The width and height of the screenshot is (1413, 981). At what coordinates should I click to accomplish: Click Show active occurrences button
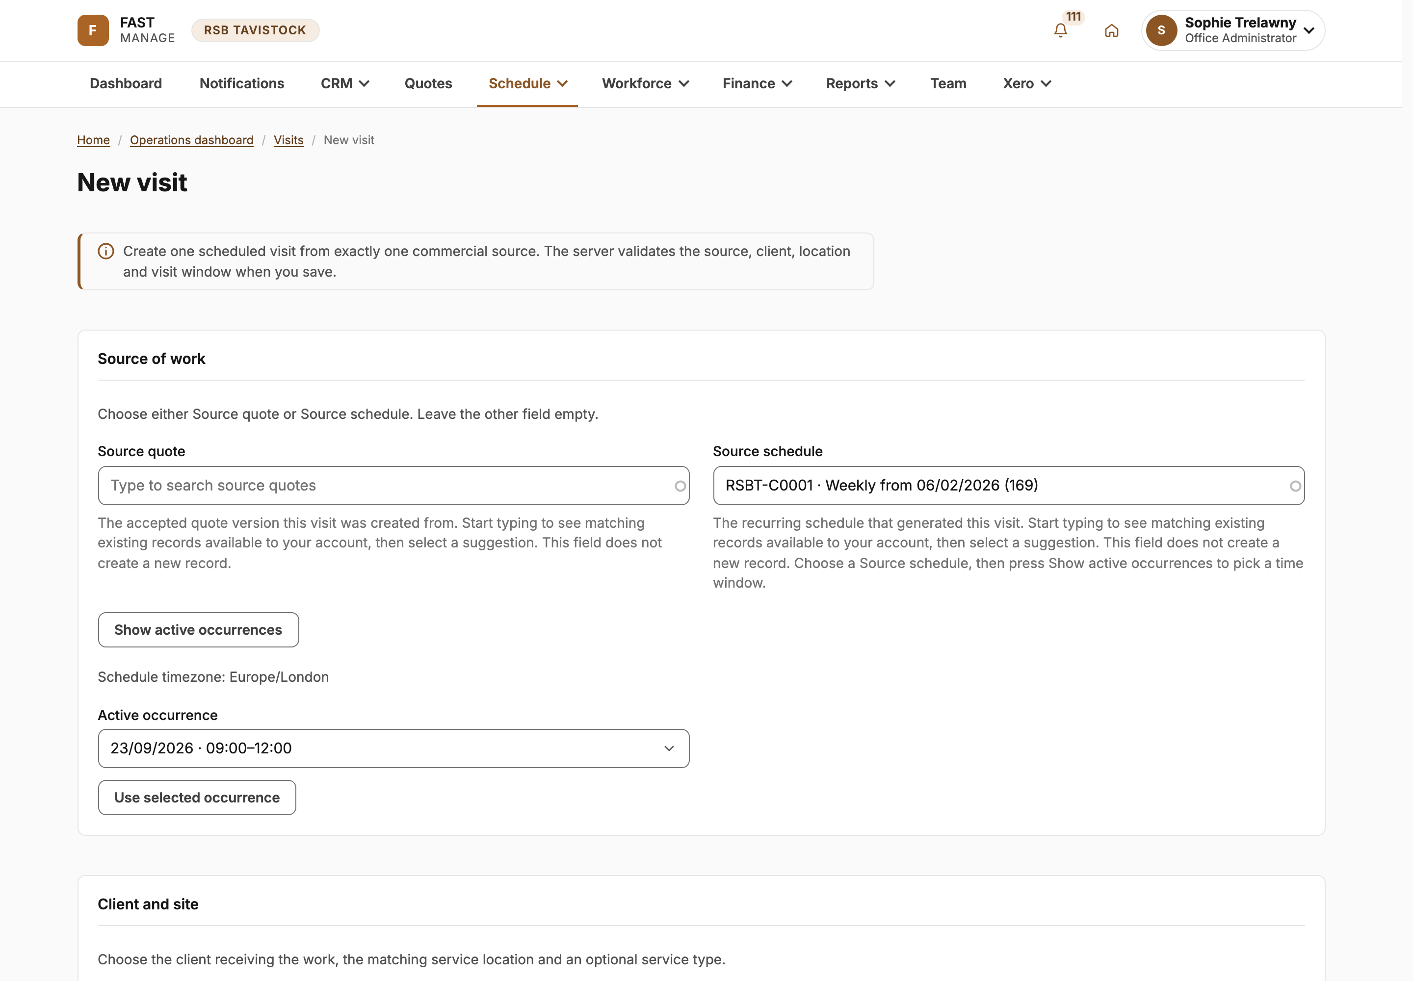198,630
